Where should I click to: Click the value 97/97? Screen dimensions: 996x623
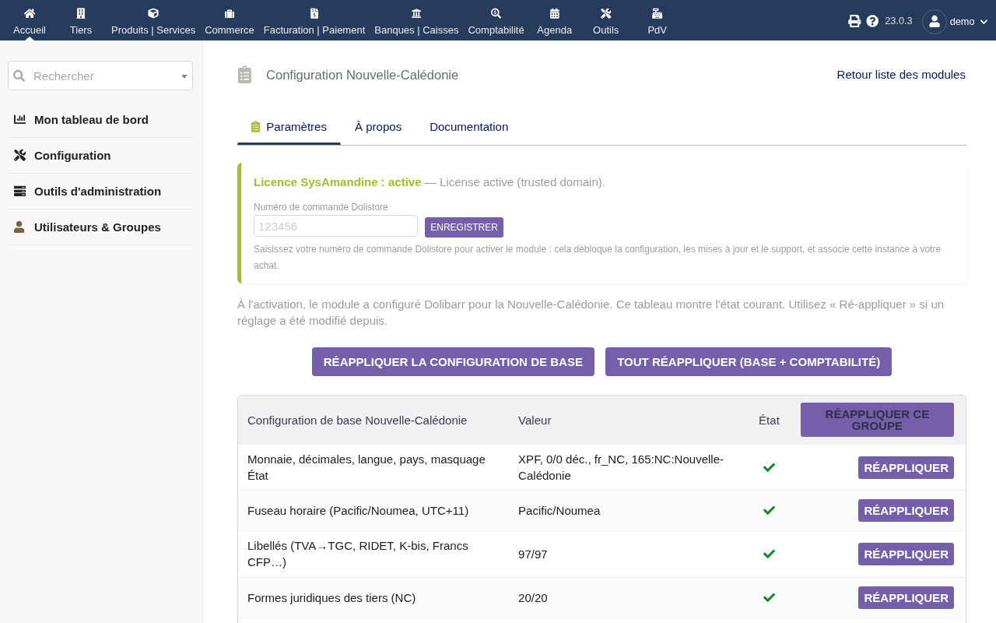click(x=533, y=554)
